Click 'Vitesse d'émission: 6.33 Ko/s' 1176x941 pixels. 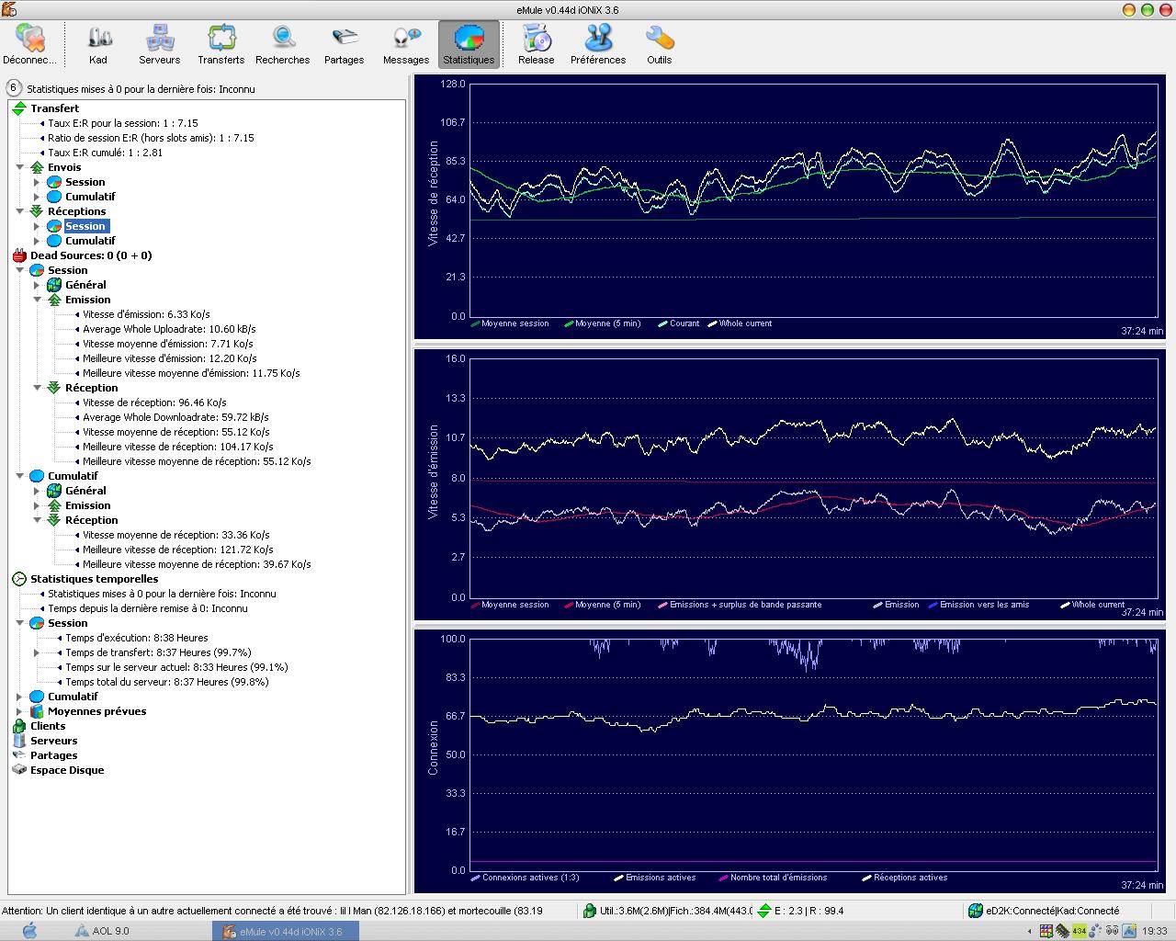[146, 314]
